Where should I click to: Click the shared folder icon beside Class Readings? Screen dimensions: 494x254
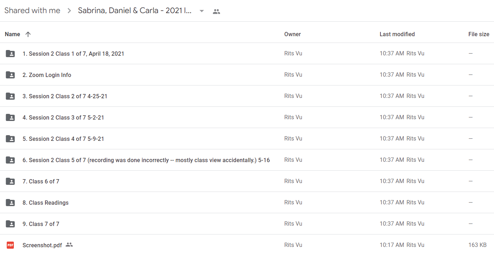10,203
